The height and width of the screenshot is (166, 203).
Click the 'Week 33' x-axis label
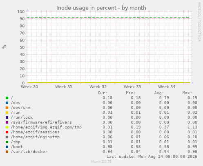[132, 87]
